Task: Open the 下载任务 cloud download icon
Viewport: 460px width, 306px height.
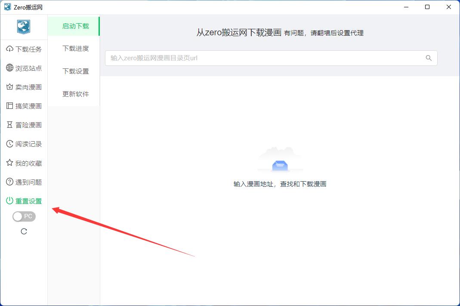Action: pos(9,49)
